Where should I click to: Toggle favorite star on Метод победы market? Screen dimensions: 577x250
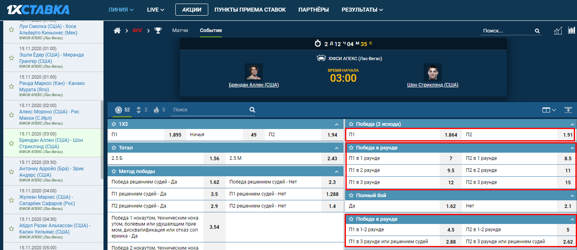click(114, 171)
